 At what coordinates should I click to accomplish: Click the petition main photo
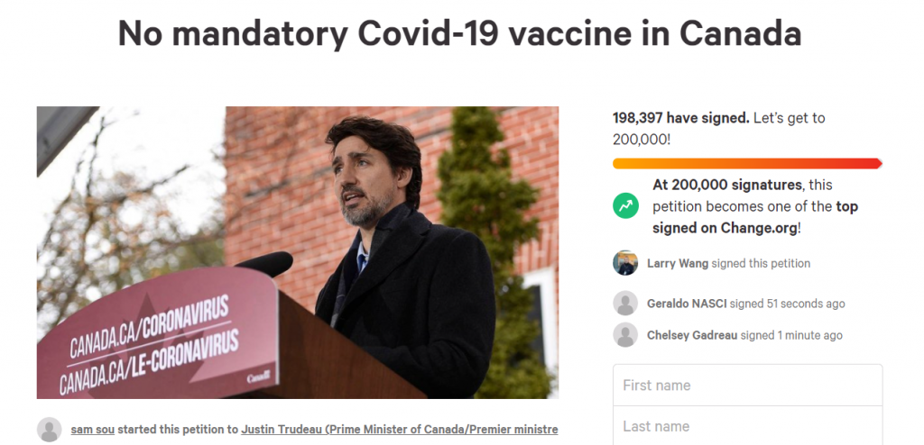pyautogui.click(x=298, y=252)
